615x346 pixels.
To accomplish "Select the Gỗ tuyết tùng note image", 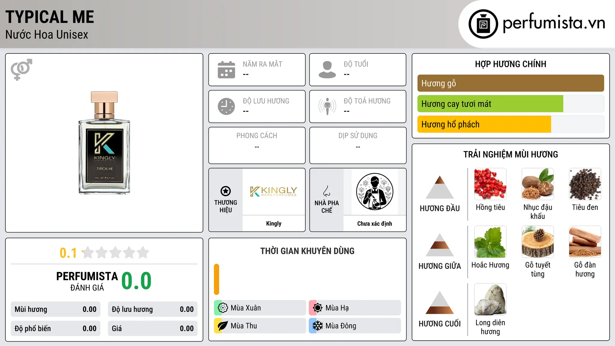I will 538,242.
